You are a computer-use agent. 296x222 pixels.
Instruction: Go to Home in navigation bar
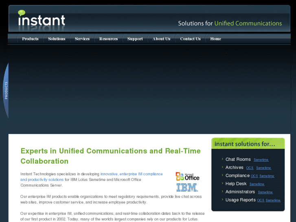tap(215, 39)
